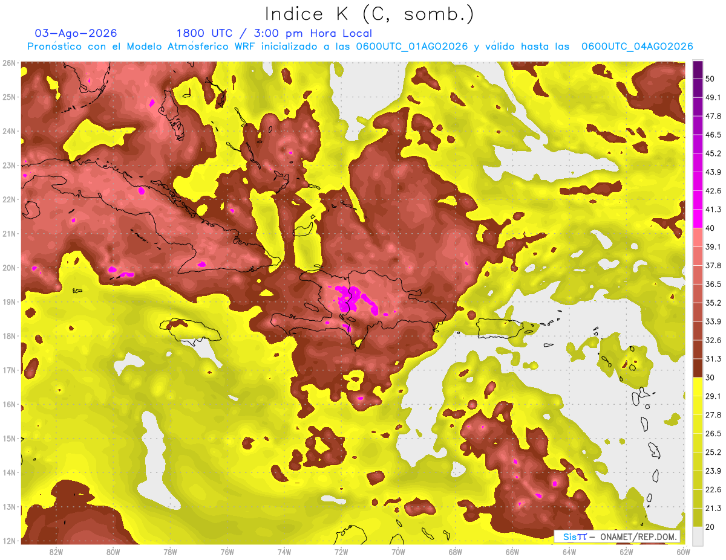Viewport: 726px width, 560px height.
Task: Pick the dark brown colorbar segment between 30 and 31.3
Action: coord(698,368)
